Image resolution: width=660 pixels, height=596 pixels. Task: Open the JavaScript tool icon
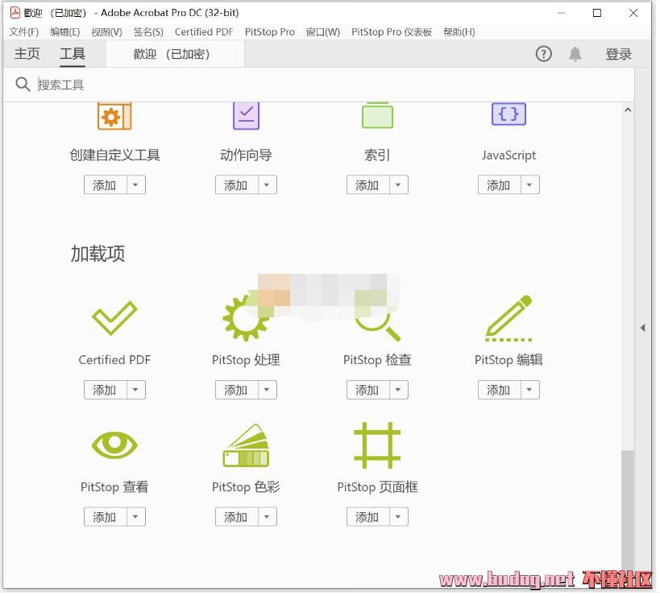tap(508, 114)
